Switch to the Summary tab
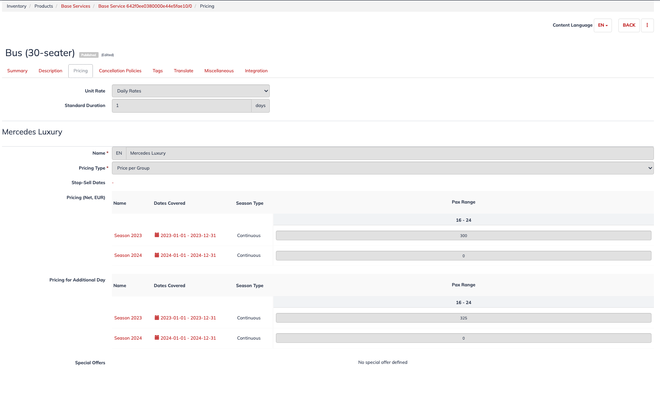This screenshot has width=660, height=399. [x=17, y=71]
